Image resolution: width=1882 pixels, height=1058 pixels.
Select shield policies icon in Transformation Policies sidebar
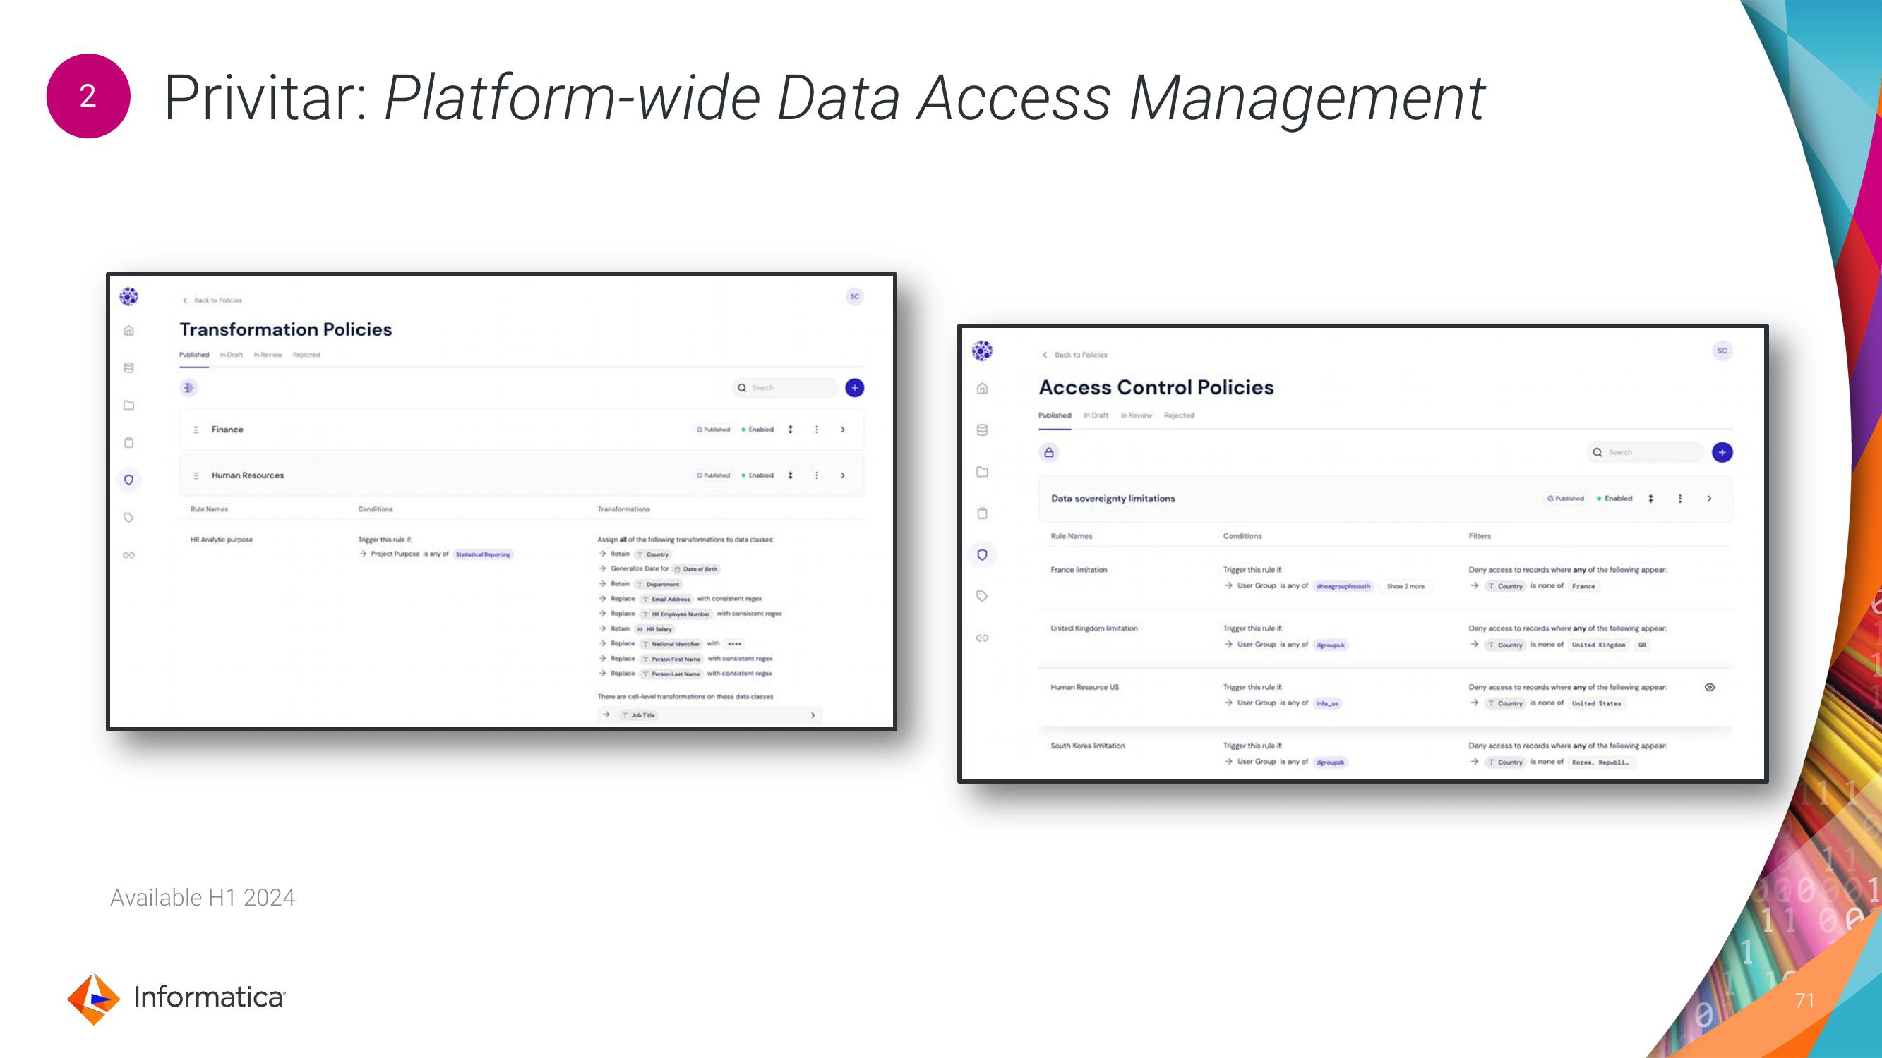coord(128,480)
